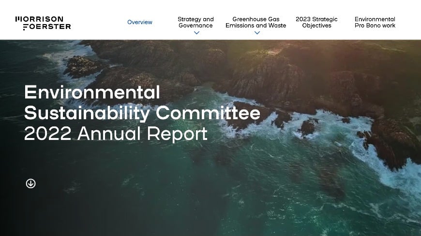
Task: Click the Morrison Foerster logo
Action: [43, 23]
